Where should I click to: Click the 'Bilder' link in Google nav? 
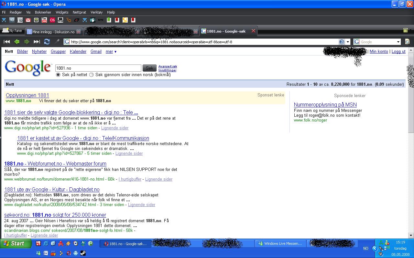[23, 52]
